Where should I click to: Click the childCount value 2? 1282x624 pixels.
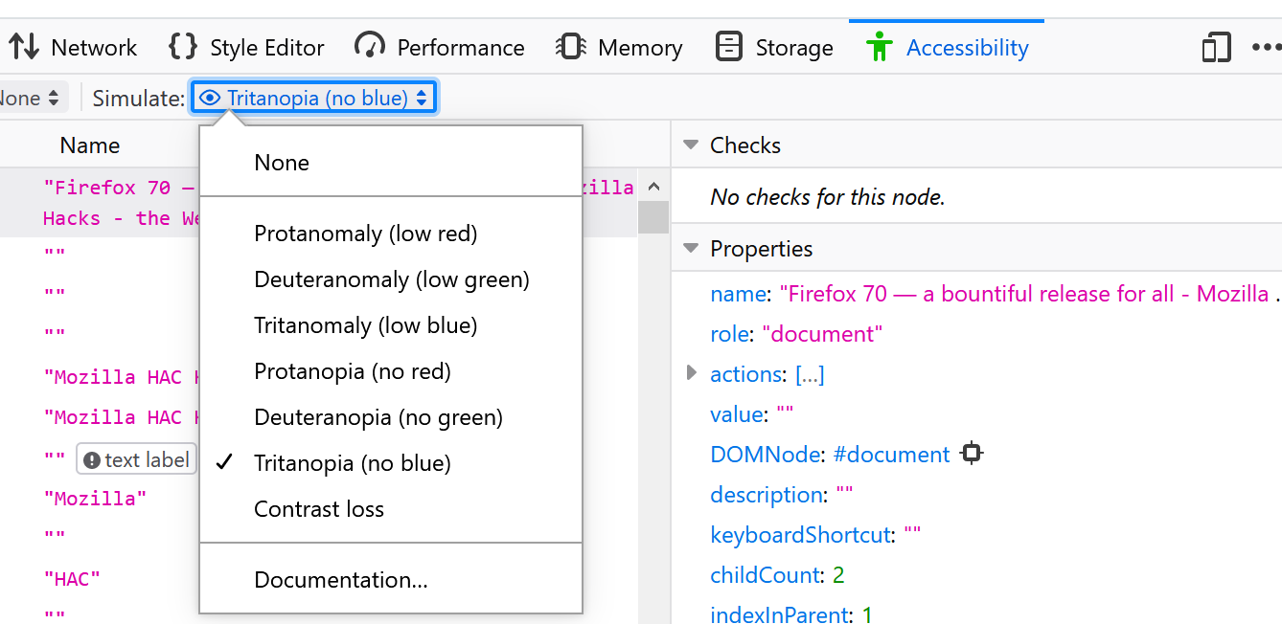(838, 575)
